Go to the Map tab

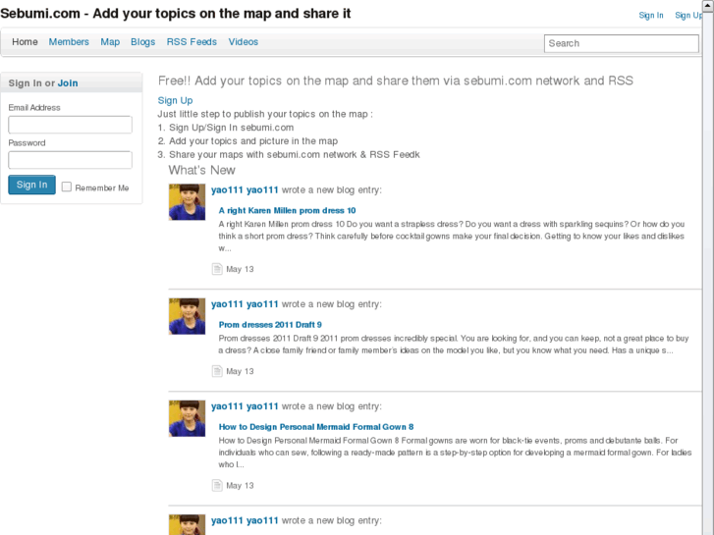coord(110,42)
